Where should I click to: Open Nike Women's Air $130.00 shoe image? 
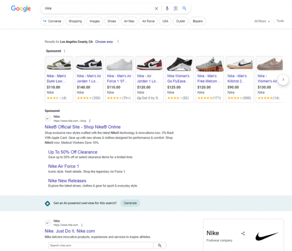click(x=269, y=64)
